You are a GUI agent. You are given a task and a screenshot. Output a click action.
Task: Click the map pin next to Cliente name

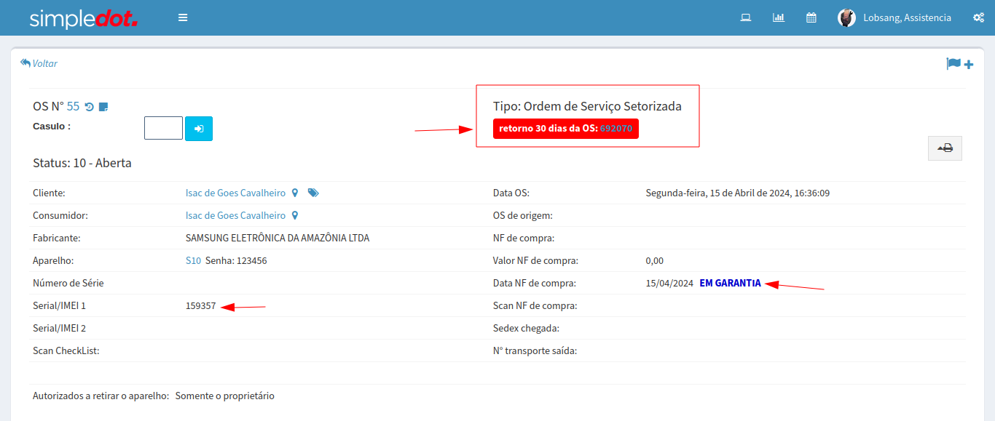click(295, 193)
